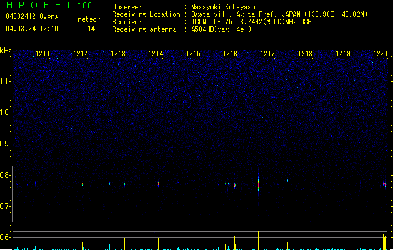394x250 pixels.
Task: Click the 1217 time marker
Action: point(267,54)
